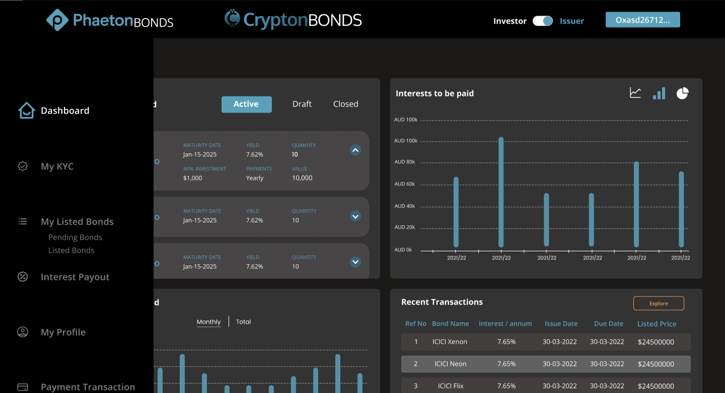The image size is (725, 393).
Task: Switch to pie chart view icon
Action: coord(682,93)
